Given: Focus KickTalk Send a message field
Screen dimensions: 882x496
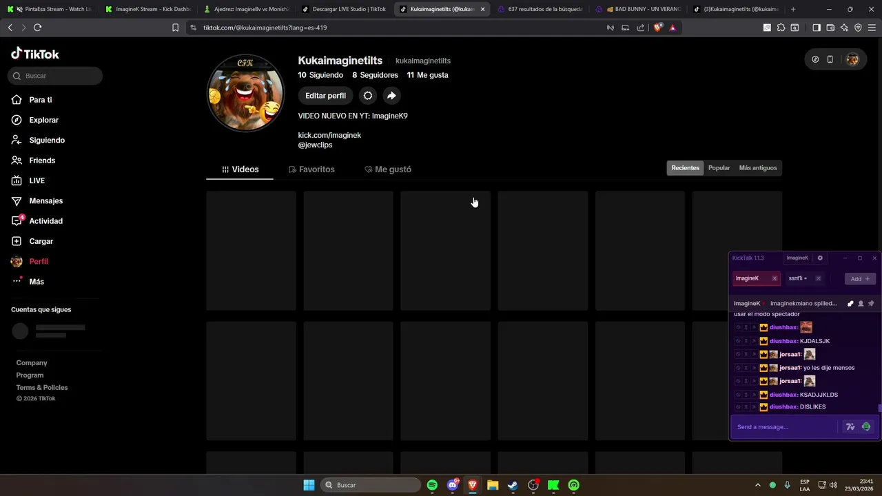Looking at the screenshot, I should point(786,427).
